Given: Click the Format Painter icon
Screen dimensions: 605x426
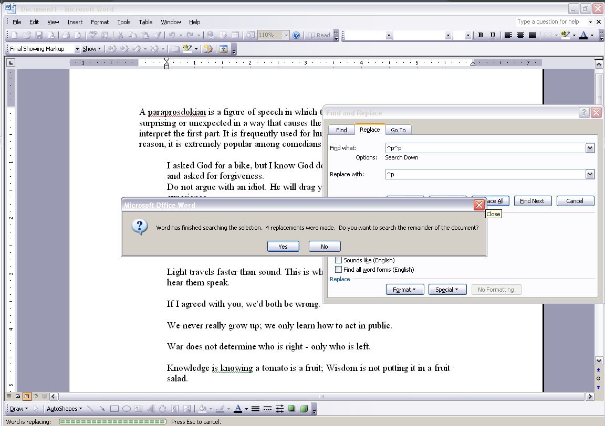Looking at the screenshot, I should pos(158,35).
